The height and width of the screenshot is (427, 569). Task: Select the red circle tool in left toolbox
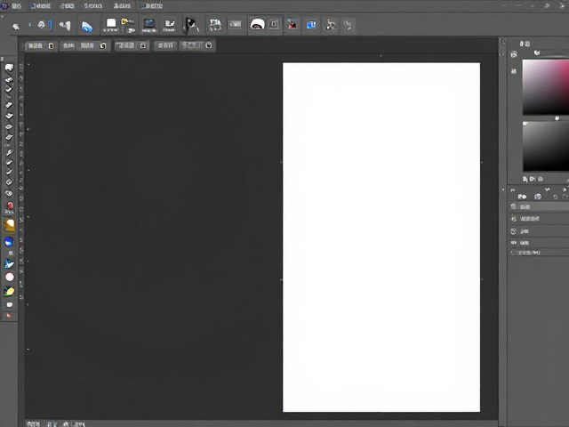coord(10,205)
